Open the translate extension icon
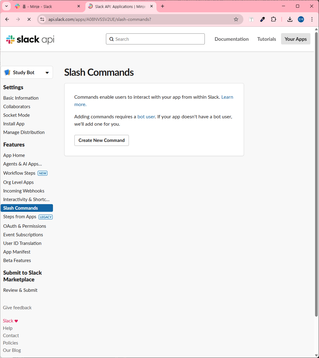Image resolution: width=319 pixels, height=358 pixels. tap(251, 19)
